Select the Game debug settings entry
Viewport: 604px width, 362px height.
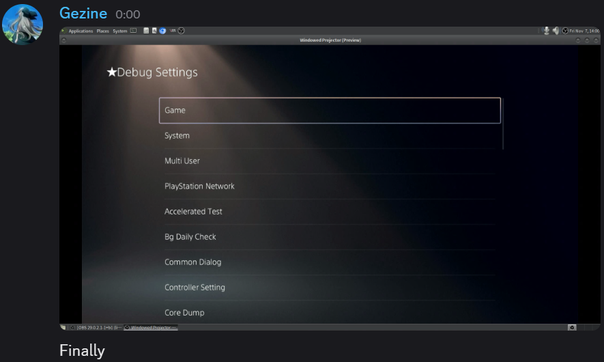coord(330,110)
